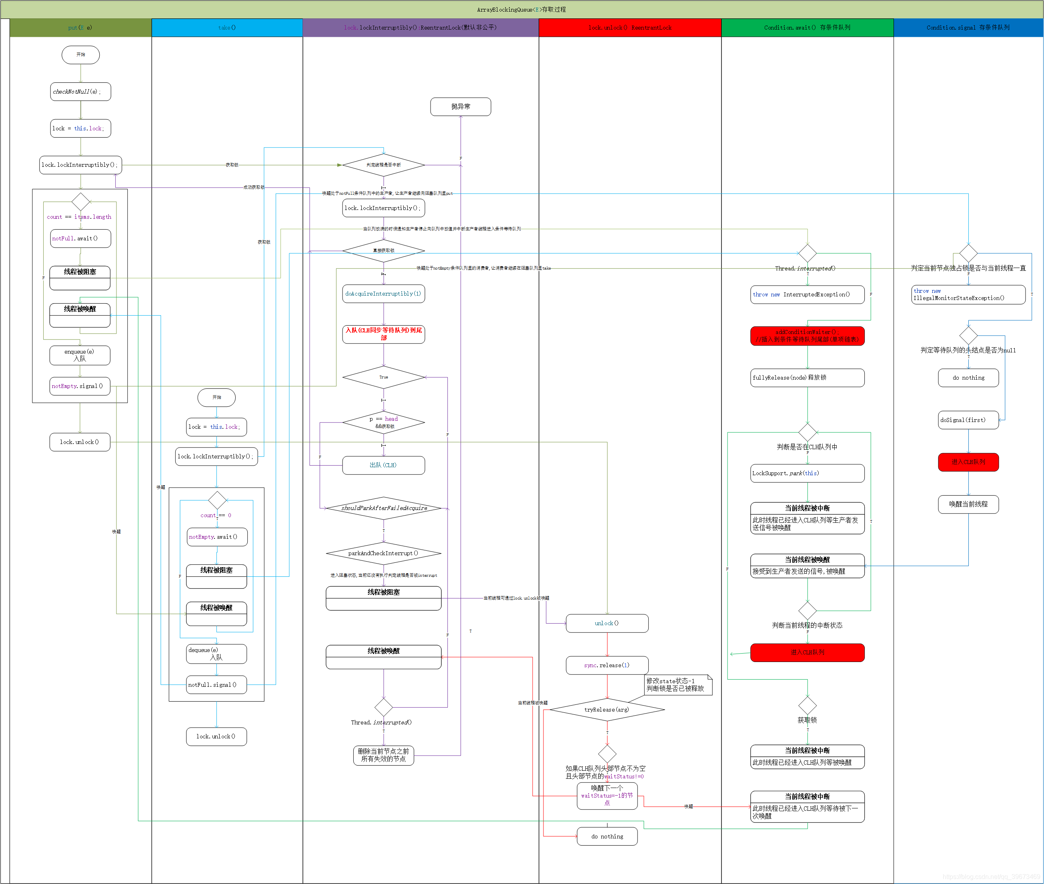The height and width of the screenshot is (884, 1044).
Task: Select the 'notFull.signal()' node
Action: [x=216, y=685]
